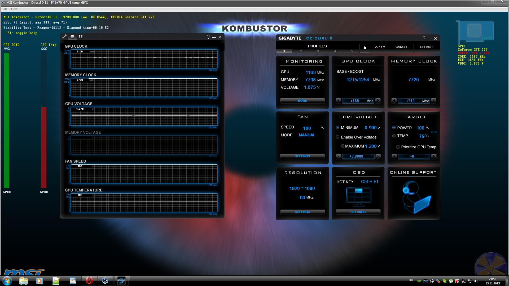Click the wrench settings icon in monitoring window
Viewport: 509px width, 286px height.
[64, 37]
